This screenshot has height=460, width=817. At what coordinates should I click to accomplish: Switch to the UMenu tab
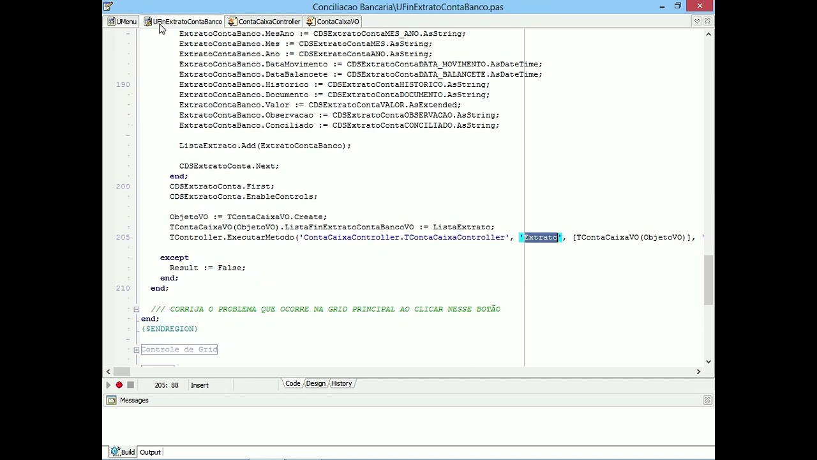tap(122, 22)
